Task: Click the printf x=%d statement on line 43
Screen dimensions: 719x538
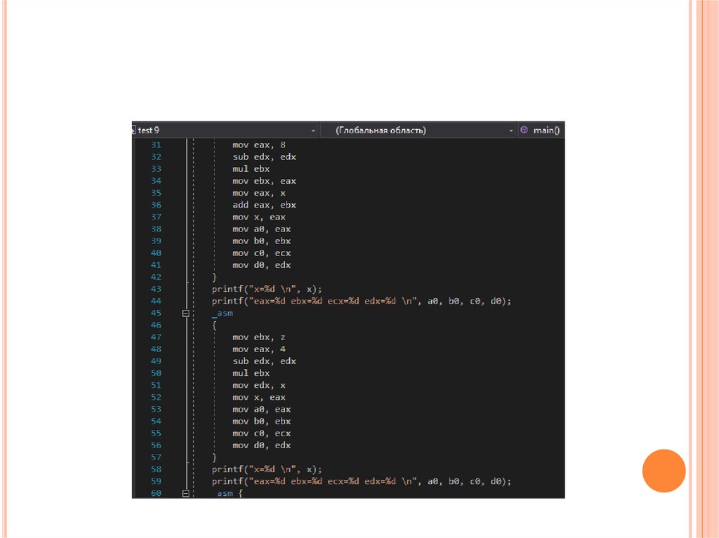Action: 267,289
